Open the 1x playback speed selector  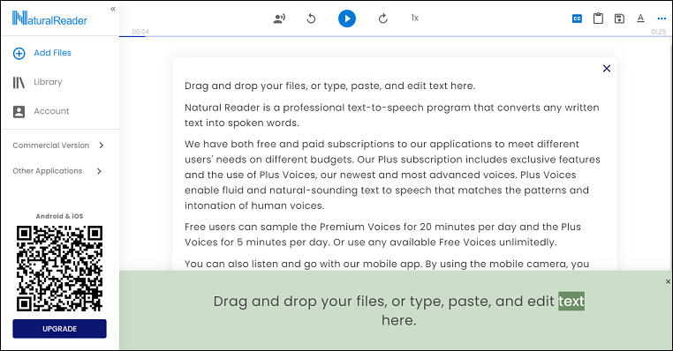point(414,18)
